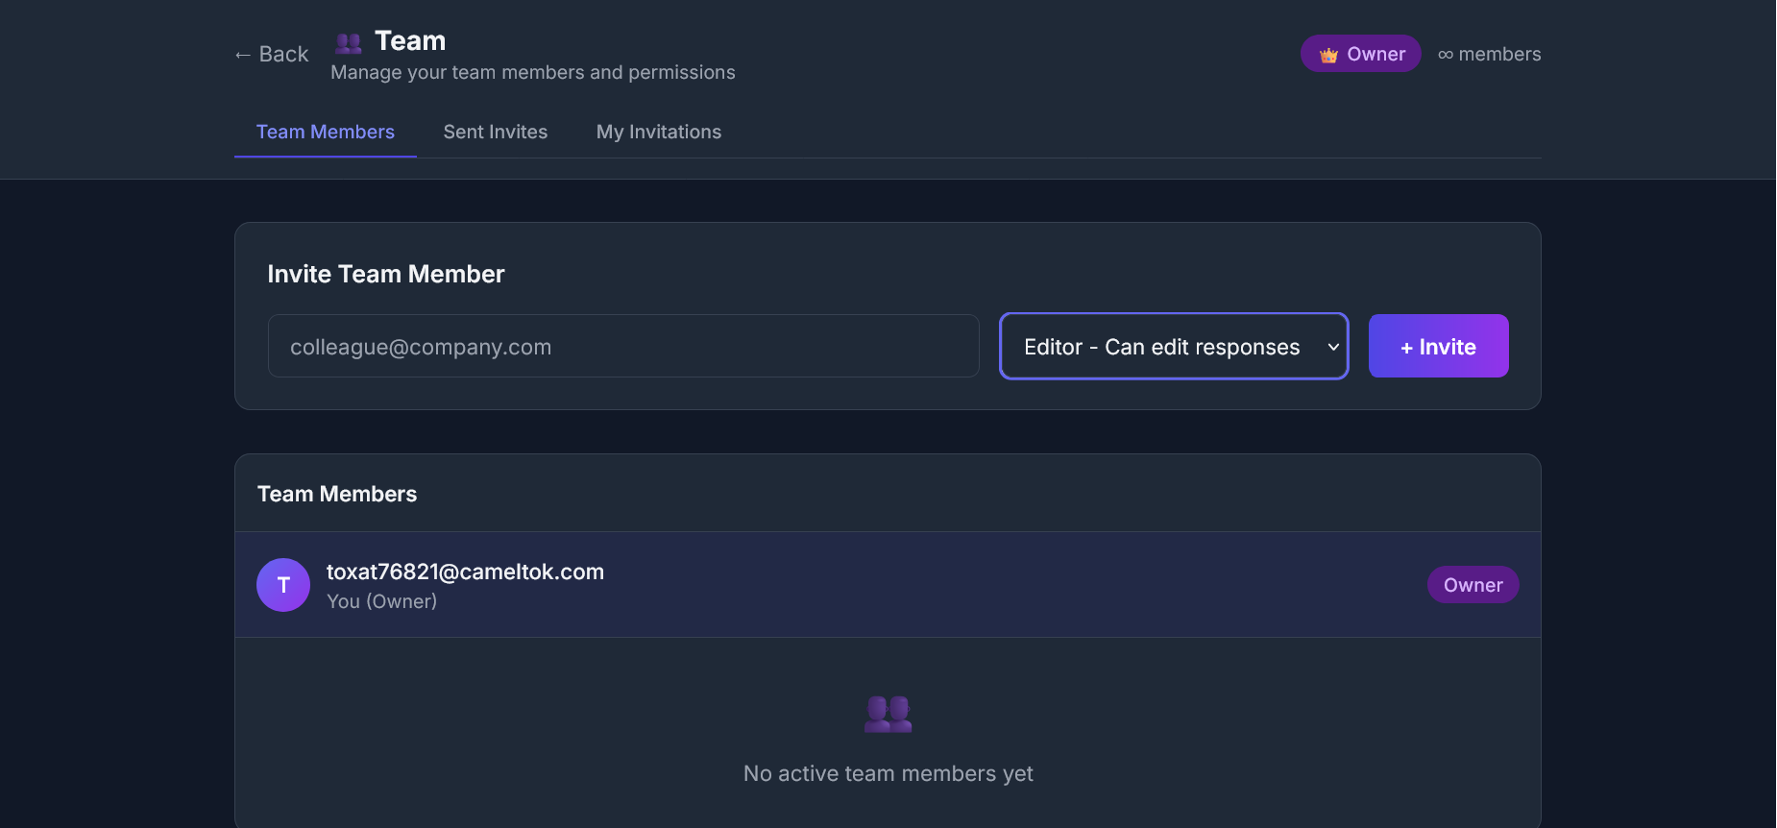
Task: Open the Sent Invites tab
Action: click(495, 133)
